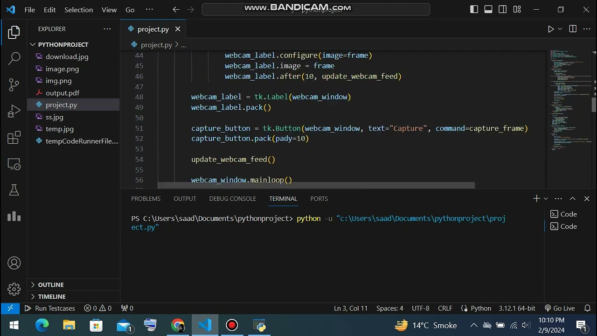597x336 pixels.
Task: Open img.png in the explorer
Action: click(x=58, y=81)
